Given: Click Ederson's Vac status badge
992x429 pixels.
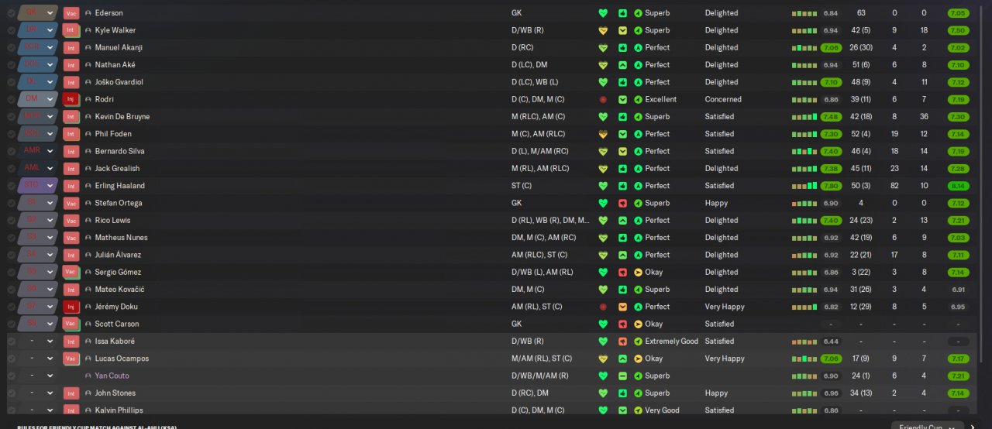Looking at the screenshot, I should pos(71,13).
